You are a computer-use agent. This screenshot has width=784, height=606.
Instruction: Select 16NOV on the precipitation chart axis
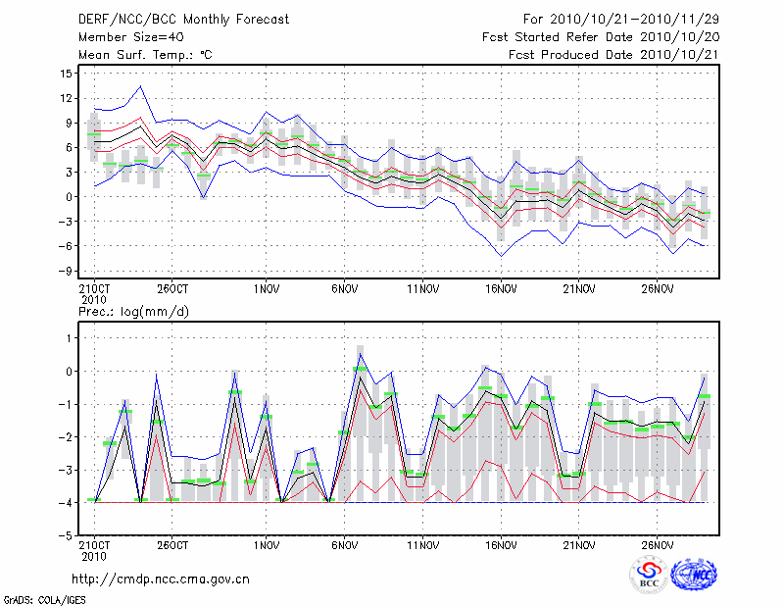(501, 545)
